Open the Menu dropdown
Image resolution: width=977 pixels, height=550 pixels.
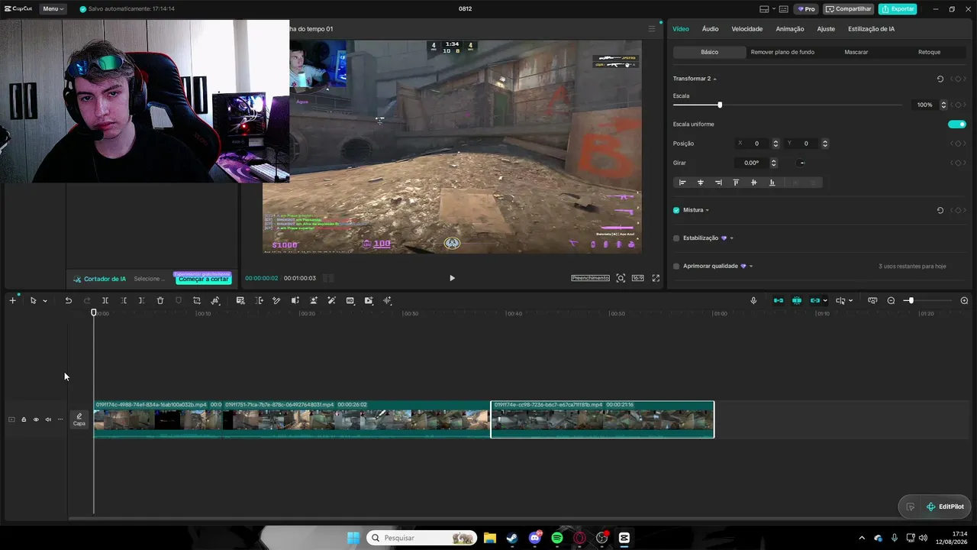tap(53, 9)
